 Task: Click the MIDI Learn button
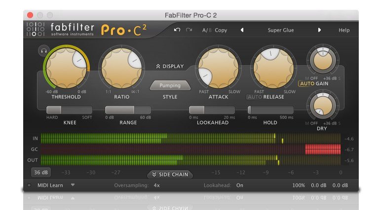pyautogui.click(x=50, y=185)
